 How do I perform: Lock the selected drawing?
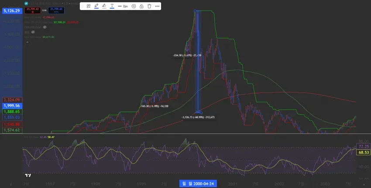pos(141,6)
